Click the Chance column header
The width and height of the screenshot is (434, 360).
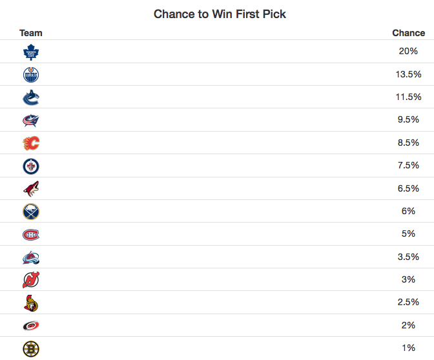[409, 33]
